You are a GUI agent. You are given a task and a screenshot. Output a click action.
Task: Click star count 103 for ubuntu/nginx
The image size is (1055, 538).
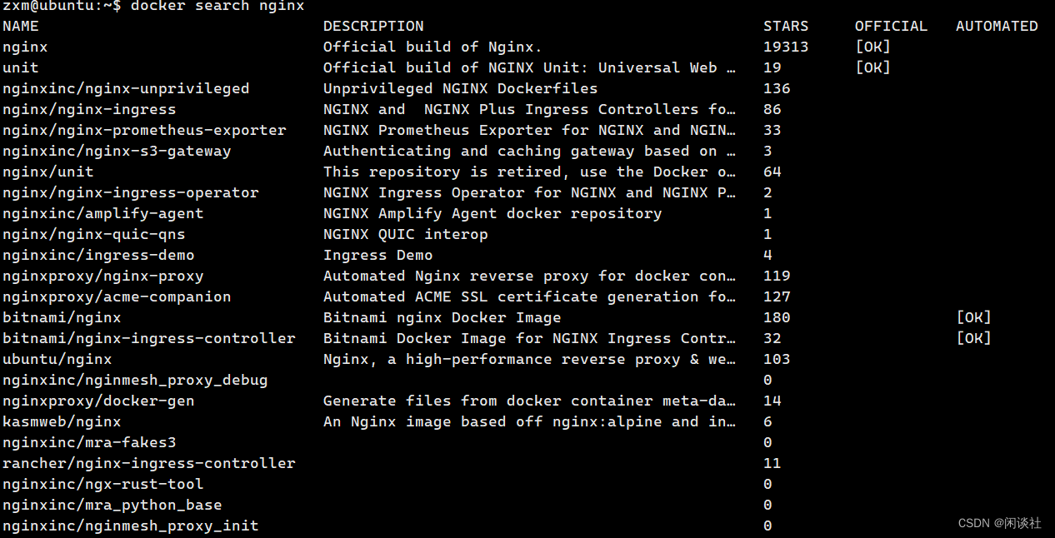pyautogui.click(x=777, y=359)
